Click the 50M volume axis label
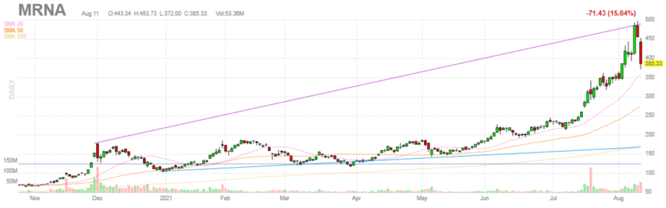Image resolution: width=666 pixels, height=208 pixels. [x=12, y=181]
